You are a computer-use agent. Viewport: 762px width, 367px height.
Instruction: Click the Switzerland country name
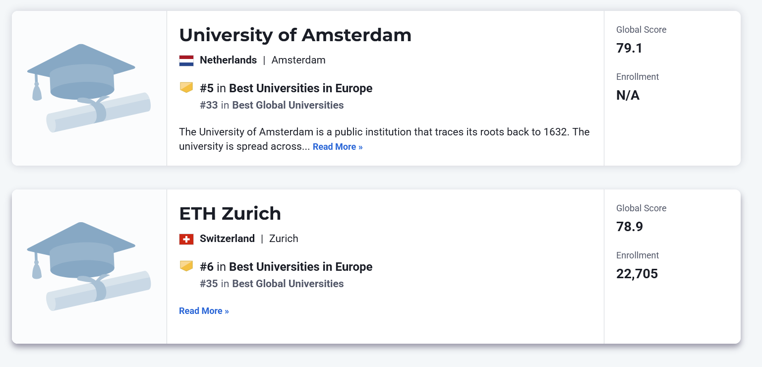point(227,239)
